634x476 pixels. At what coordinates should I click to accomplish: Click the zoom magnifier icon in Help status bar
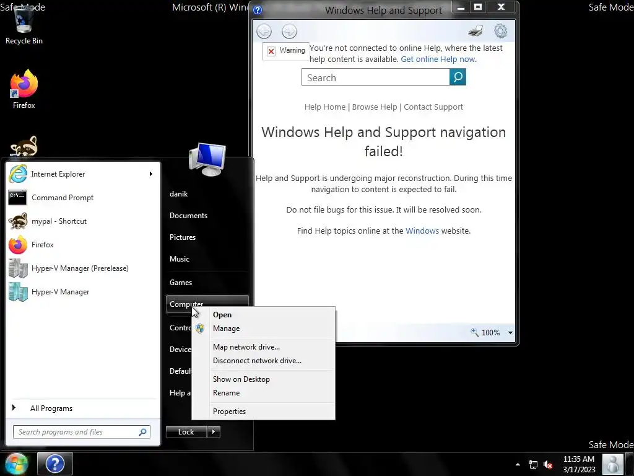point(474,332)
